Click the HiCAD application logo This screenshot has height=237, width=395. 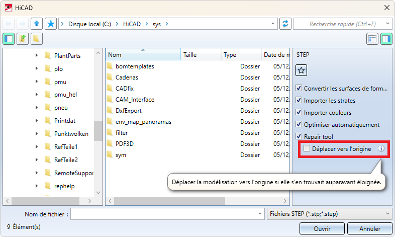click(x=9, y=8)
